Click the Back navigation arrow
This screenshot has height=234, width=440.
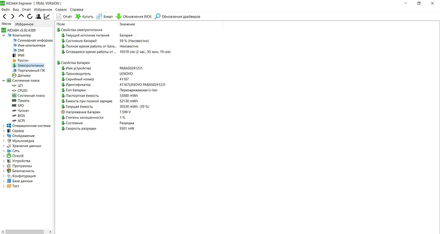(x=4, y=17)
